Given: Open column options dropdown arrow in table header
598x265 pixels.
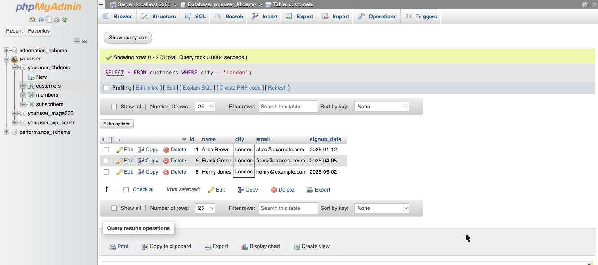Looking at the screenshot, I should [x=184, y=140].
